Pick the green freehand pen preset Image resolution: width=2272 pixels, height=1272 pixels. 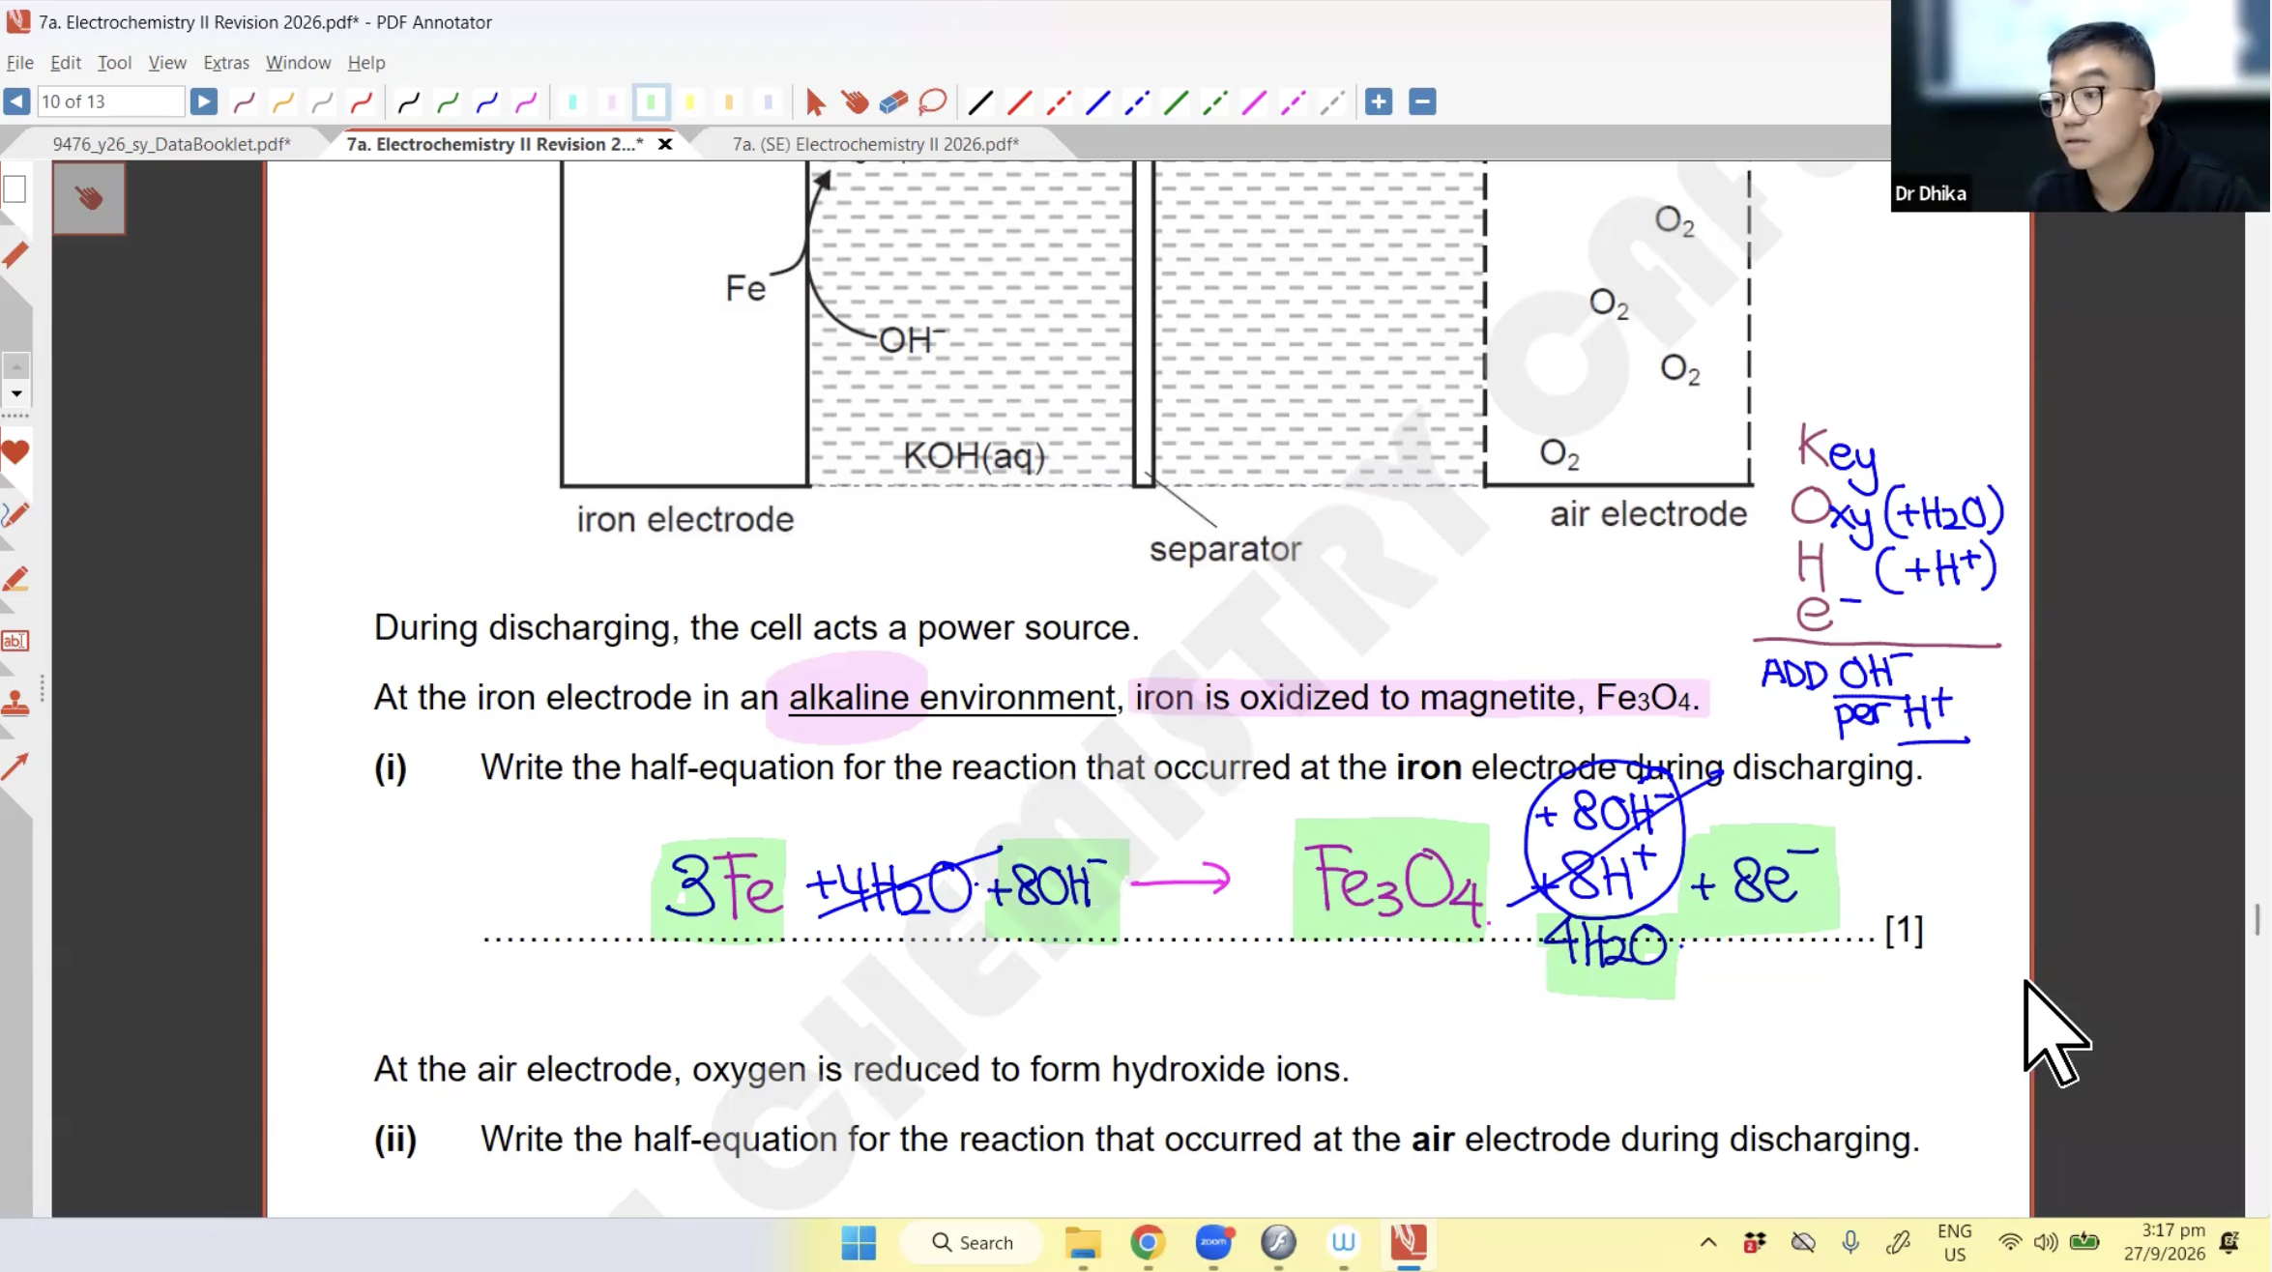[x=448, y=101]
